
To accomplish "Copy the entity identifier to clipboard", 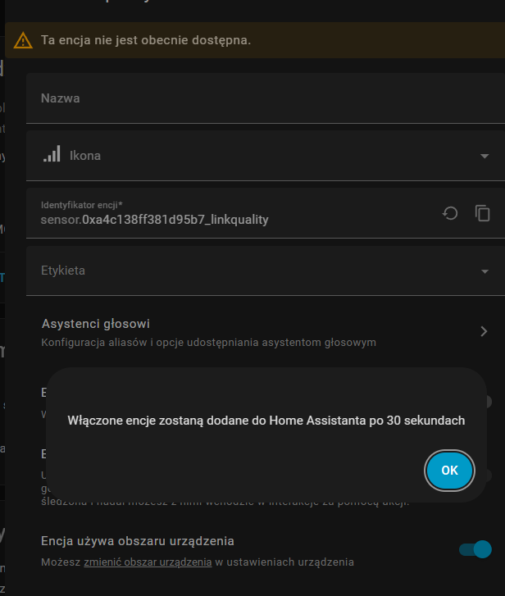I will [483, 213].
